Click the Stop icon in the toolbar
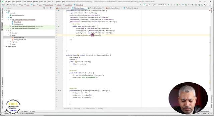This screenshot has height=120, width=214. tap(189, 5)
